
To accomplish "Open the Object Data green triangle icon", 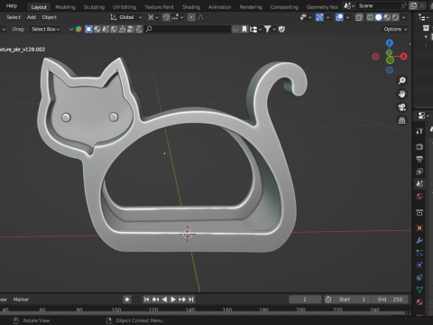I will (419, 290).
